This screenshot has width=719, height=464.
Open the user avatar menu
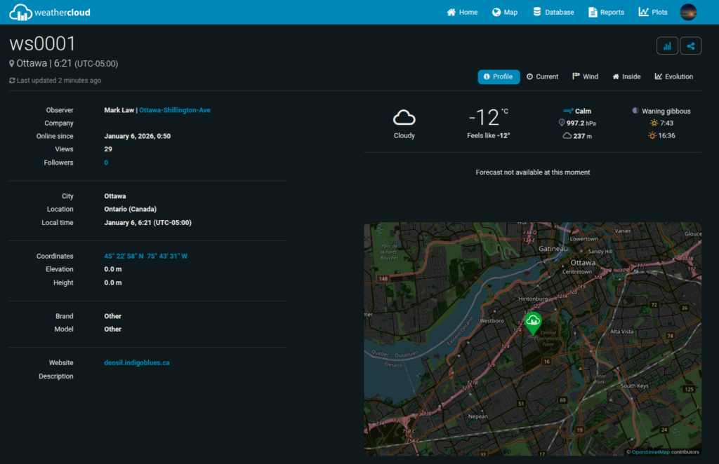688,12
